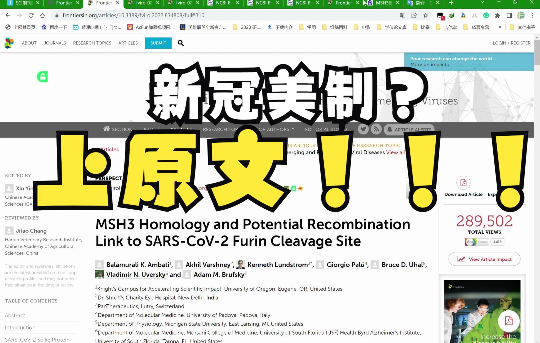Click the Article Alerts button
Screen dimensions: 540x343
click(409, 129)
